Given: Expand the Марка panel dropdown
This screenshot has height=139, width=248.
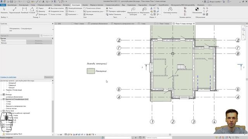Looking at the screenshot, I should (153, 17).
